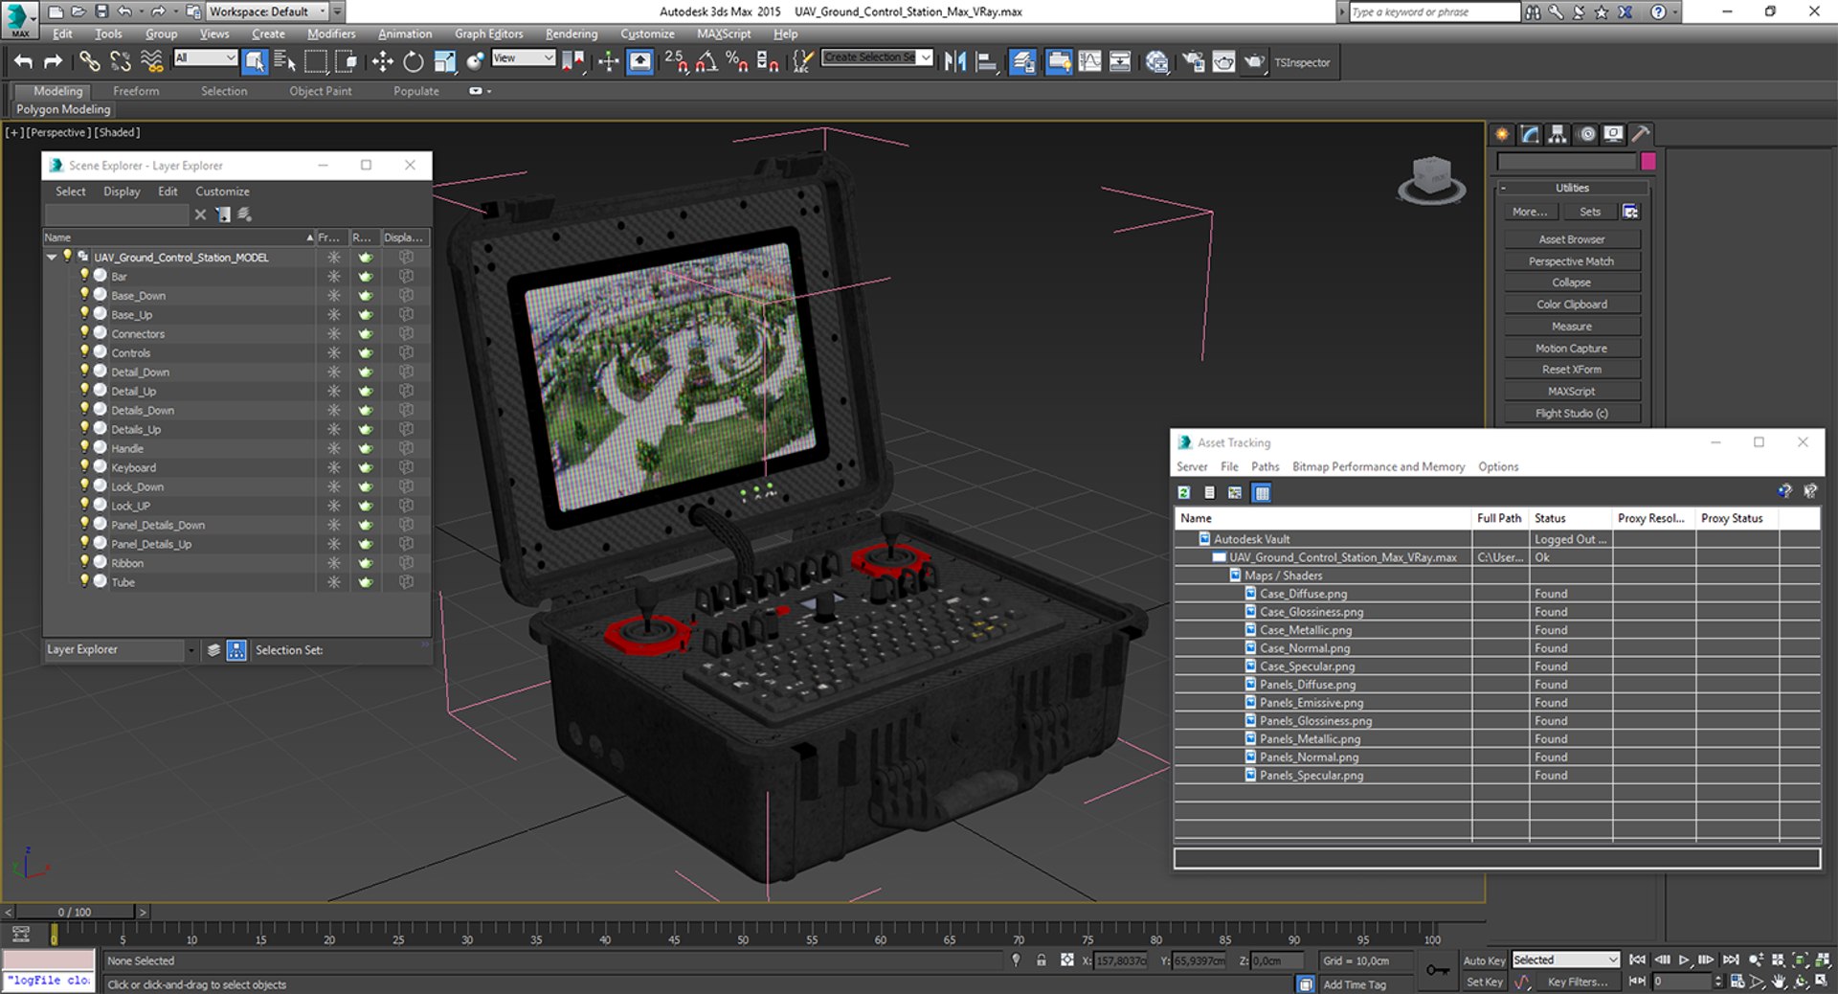
Task: Activate the Select and Move tool
Action: pos(383,62)
